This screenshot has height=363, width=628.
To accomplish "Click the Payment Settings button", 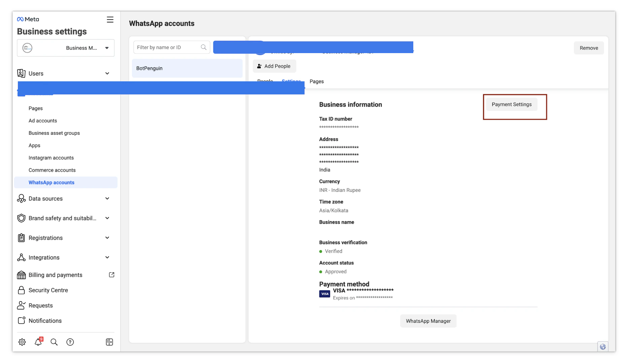I will click(x=512, y=105).
